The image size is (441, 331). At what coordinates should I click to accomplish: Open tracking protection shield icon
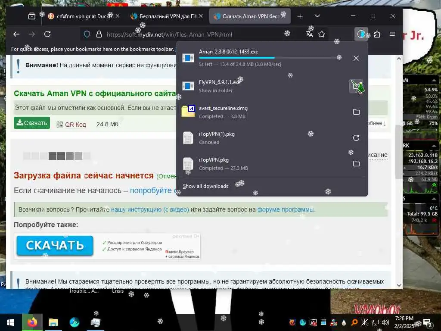[x=87, y=34]
